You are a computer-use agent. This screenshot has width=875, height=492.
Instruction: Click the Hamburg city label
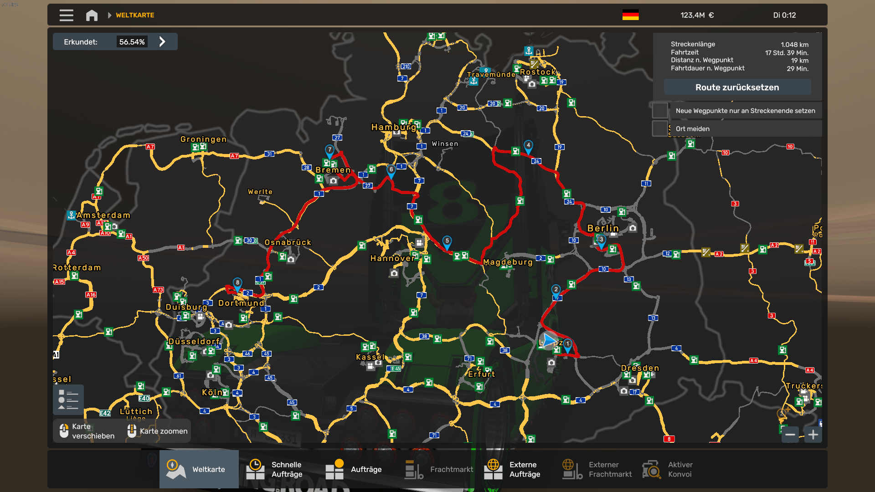coord(394,127)
